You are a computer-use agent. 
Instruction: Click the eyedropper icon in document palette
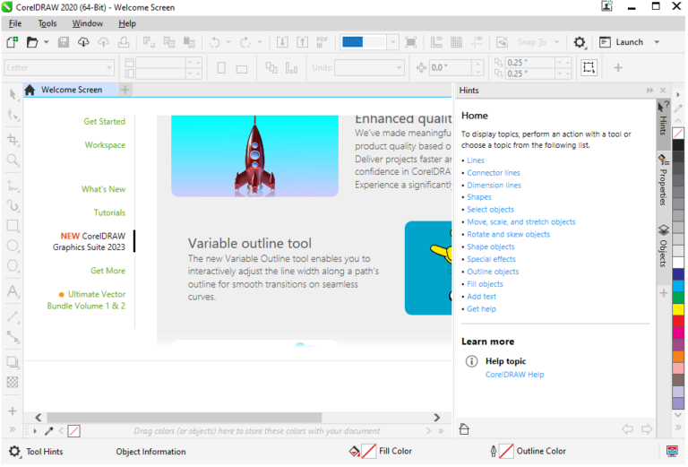click(x=49, y=431)
